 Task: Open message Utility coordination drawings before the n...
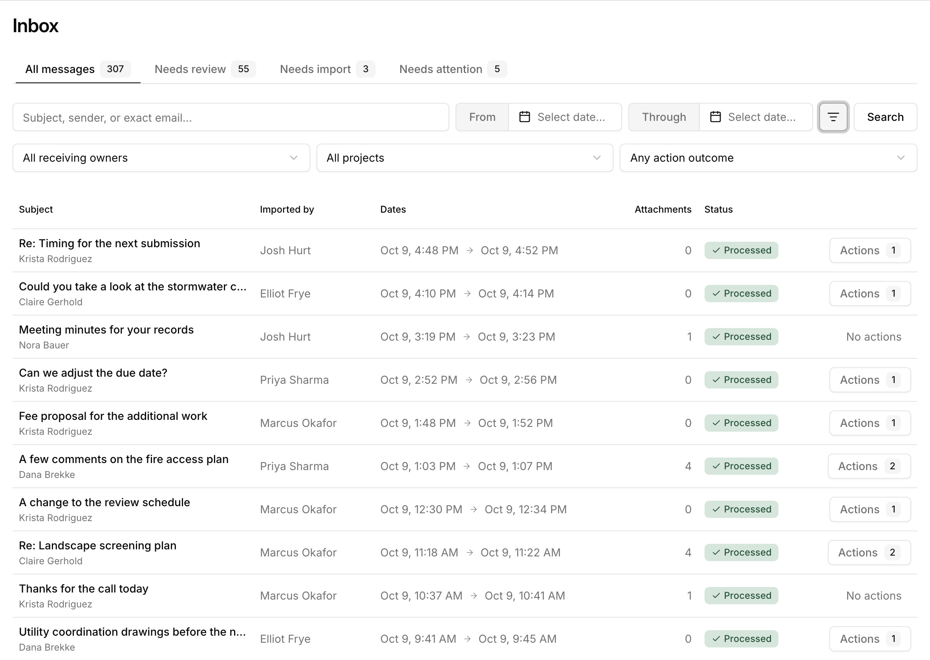coord(132,632)
